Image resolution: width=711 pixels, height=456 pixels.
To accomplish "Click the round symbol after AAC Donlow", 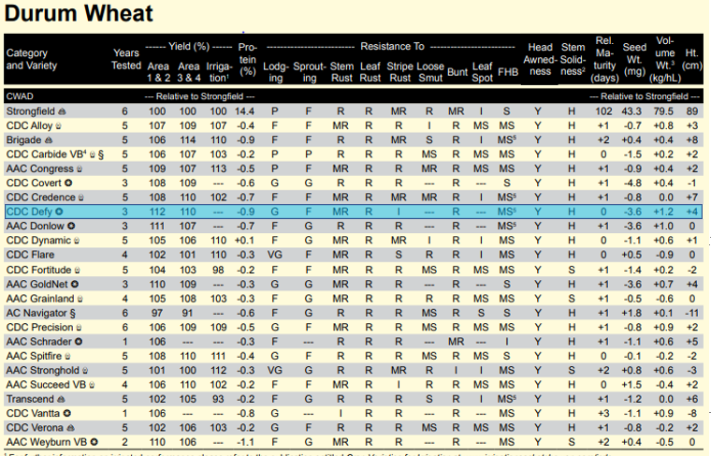I will 71,226.
